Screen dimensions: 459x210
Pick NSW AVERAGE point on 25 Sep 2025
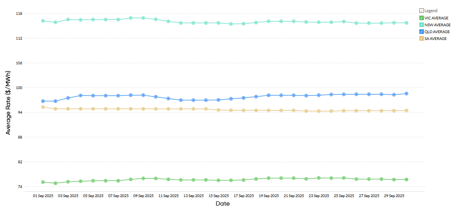click(x=344, y=22)
